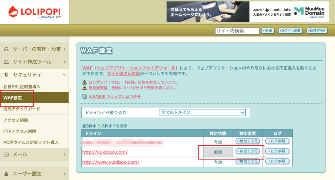Open the サイト改ざん対策 link
This screenshot has width=335, height=180.
(121, 74)
